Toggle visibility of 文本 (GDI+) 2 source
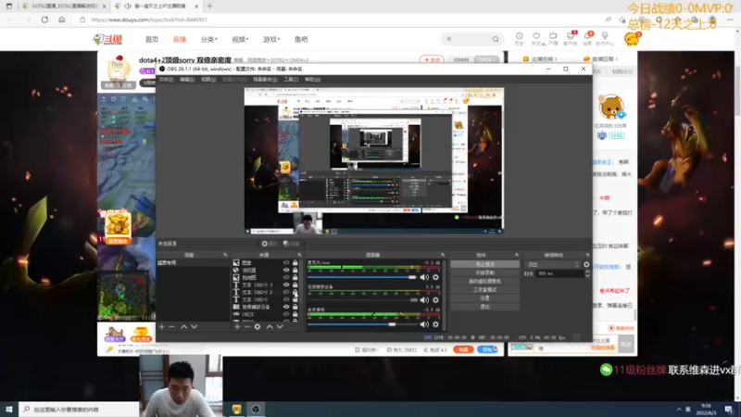 click(x=286, y=292)
